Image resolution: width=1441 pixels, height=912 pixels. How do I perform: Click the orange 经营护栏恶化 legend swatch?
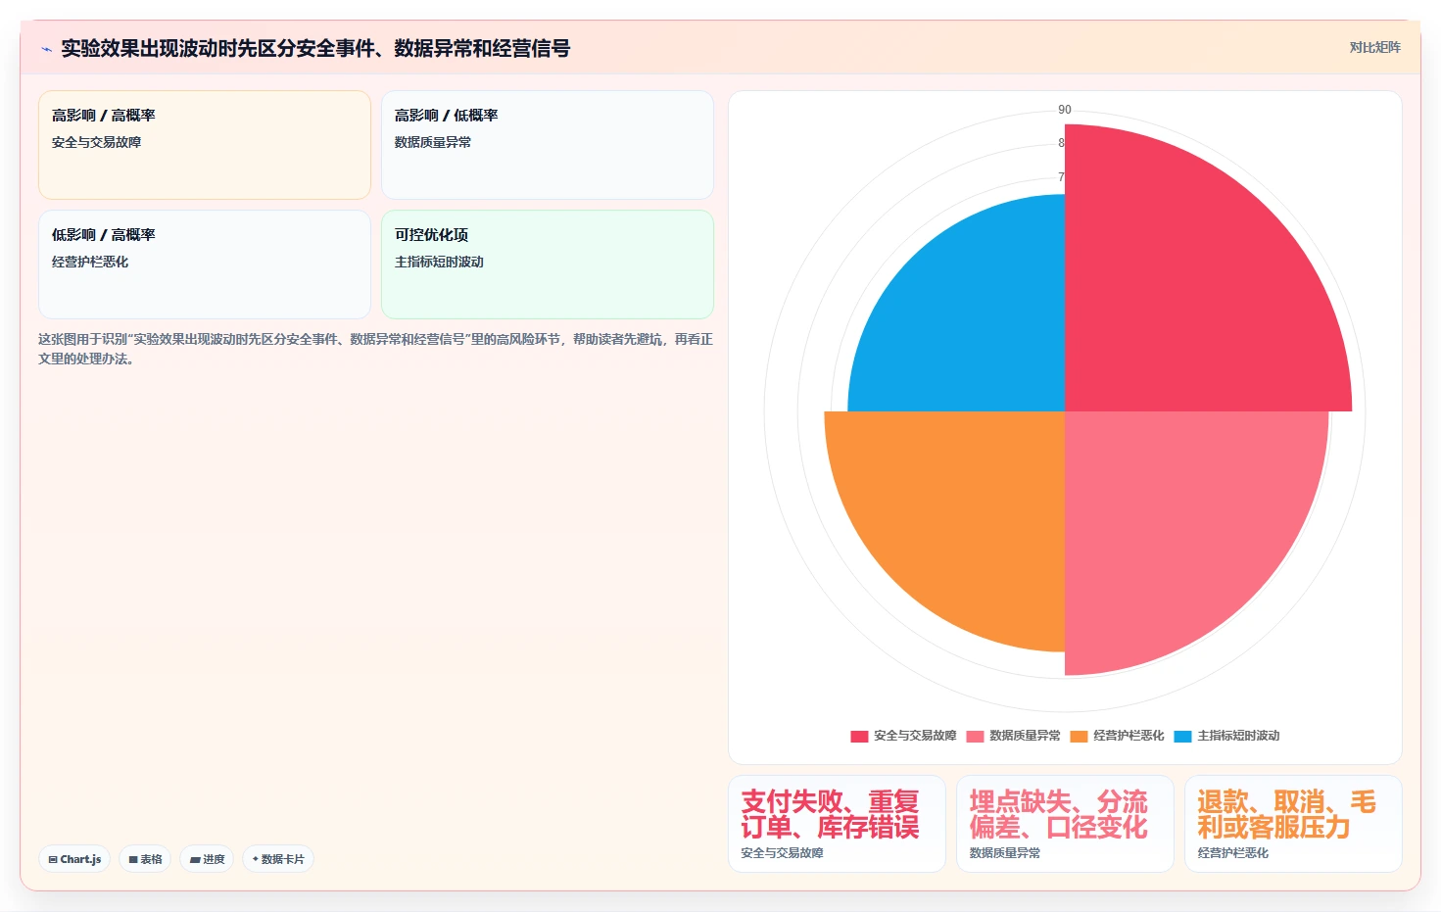pyautogui.click(x=1079, y=736)
